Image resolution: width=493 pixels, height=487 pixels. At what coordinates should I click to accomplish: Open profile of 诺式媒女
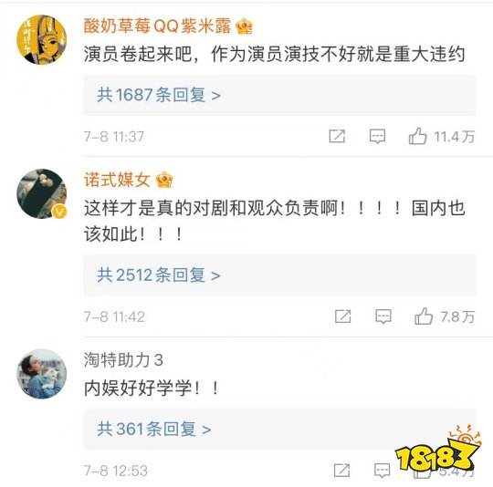(x=117, y=180)
